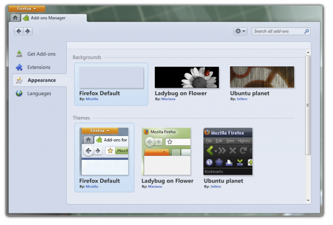Select Ladybug on Flower background thumbnail

(187, 77)
